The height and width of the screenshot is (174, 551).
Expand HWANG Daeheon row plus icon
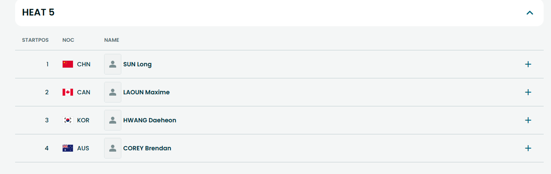tap(528, 120)
